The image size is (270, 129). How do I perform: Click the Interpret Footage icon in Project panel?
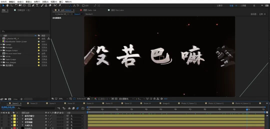click(2, 99)
